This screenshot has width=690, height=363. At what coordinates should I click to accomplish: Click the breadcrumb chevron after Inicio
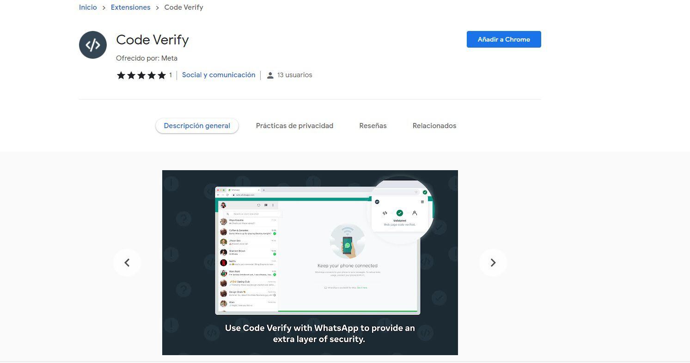(x=104, y=8)
